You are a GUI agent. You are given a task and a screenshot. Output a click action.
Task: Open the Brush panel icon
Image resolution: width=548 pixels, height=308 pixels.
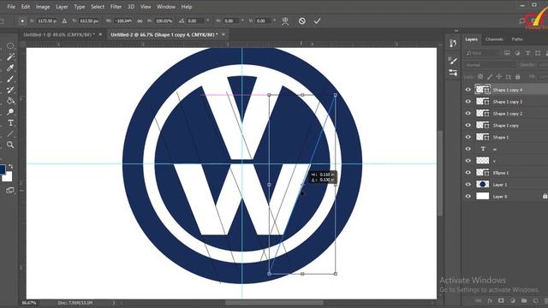453,61
